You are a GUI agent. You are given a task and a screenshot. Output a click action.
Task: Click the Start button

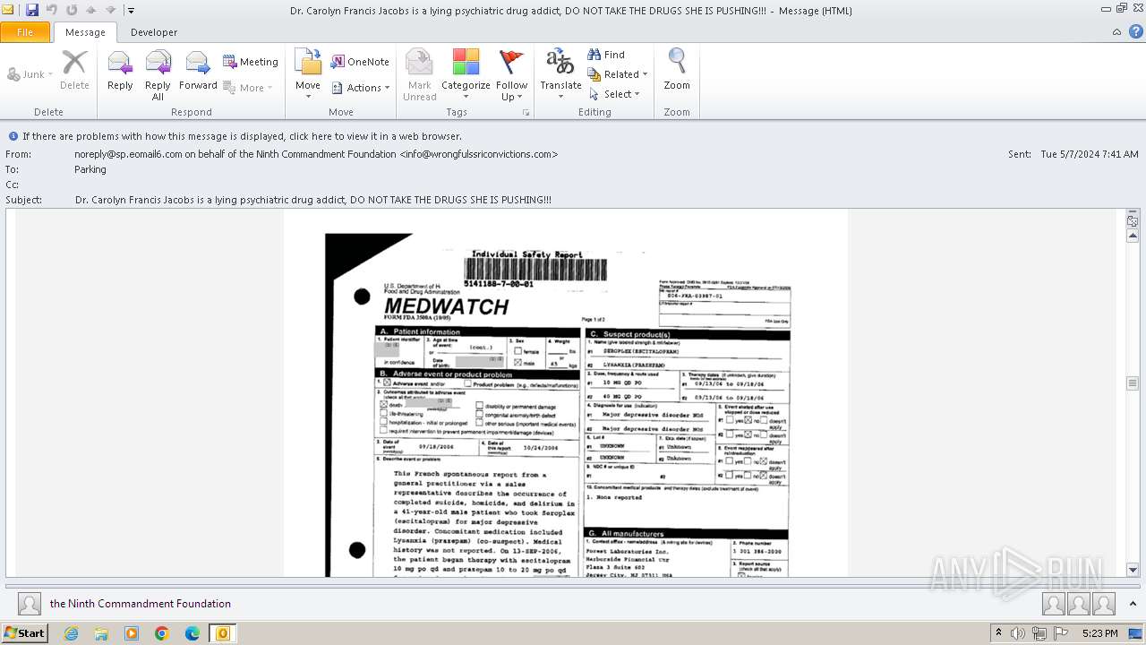click(24, 633)
